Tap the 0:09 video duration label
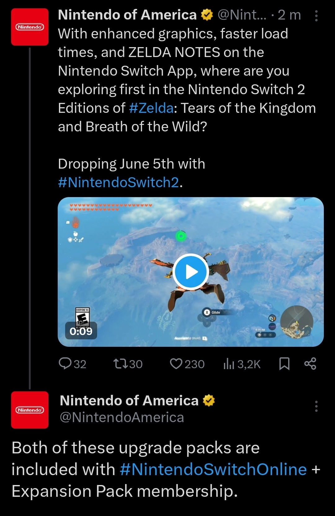The image size is (335, 516). tap(81, 331)
